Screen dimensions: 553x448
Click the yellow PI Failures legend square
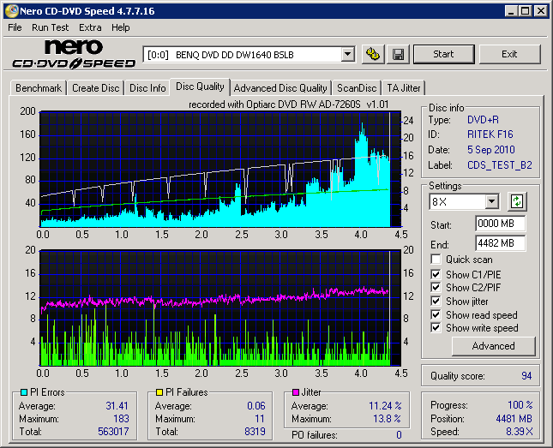159,393
